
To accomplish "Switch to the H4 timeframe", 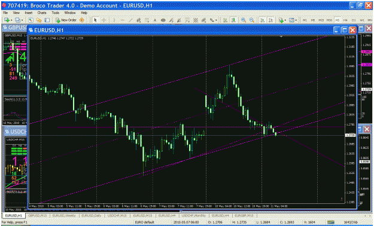I will pyautogui.click(x=345, y=20).
